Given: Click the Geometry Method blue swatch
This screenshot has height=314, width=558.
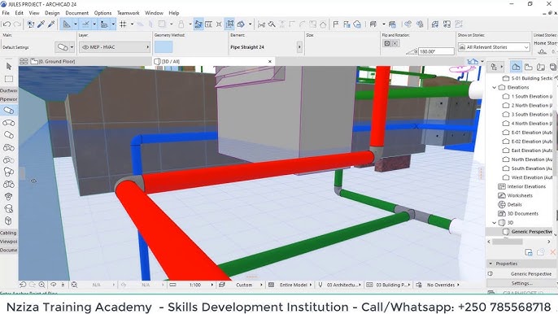Looking at the screenshot, I should point(163,47).
